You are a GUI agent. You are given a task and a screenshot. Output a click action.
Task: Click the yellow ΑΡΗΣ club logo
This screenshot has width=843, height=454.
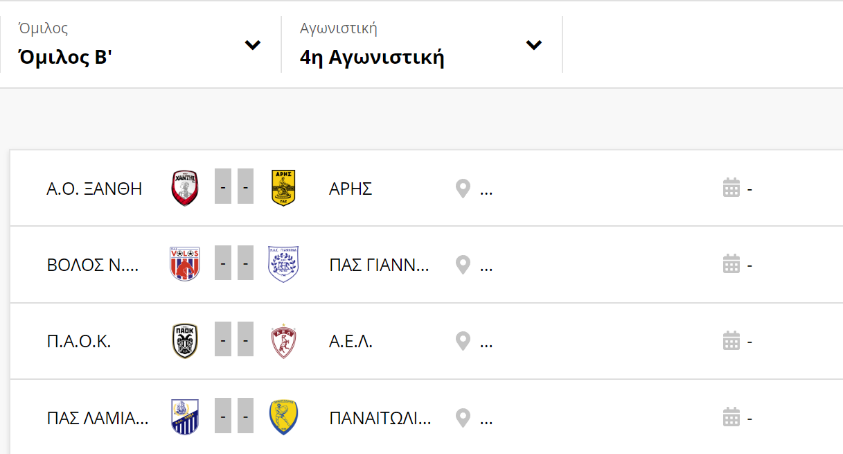click(x=283, y=188)
